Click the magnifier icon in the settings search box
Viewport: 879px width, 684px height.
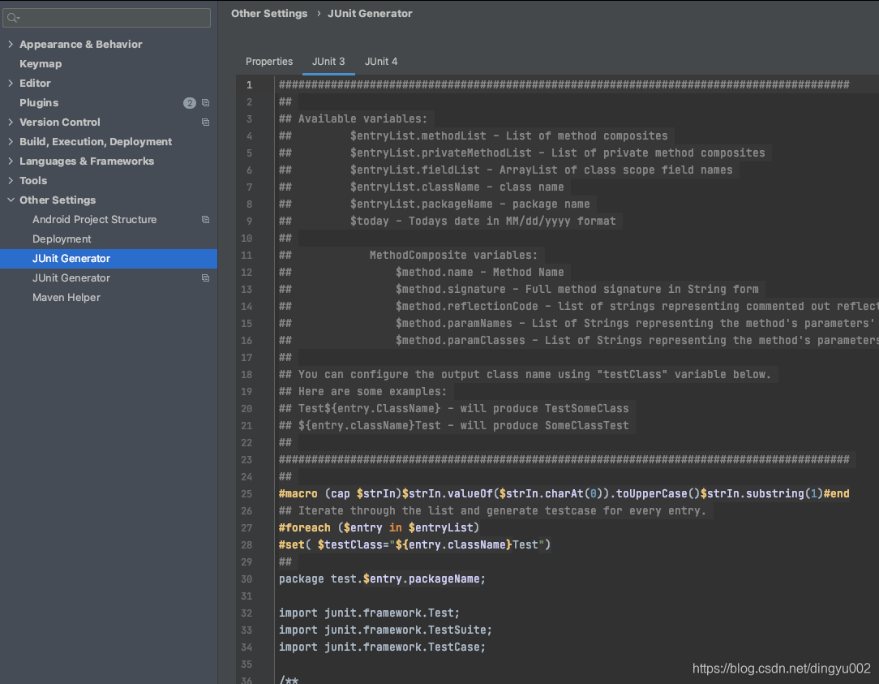pyautogui.click(x=13, y=18)
